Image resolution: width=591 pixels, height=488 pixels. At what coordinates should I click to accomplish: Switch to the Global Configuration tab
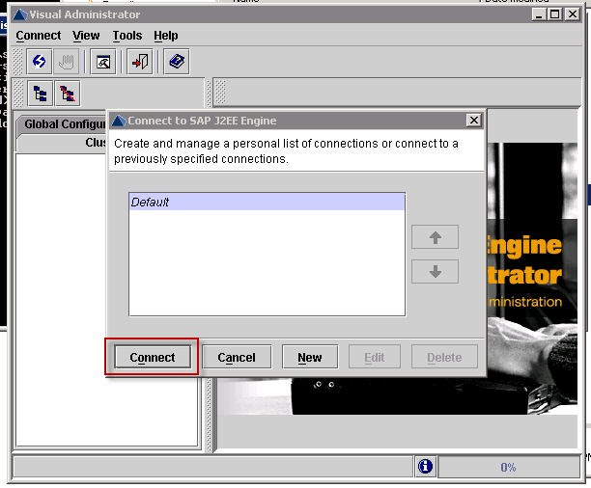63,123
